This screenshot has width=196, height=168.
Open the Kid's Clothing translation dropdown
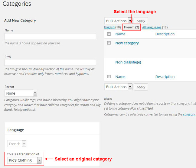click(x=24, y=160)
